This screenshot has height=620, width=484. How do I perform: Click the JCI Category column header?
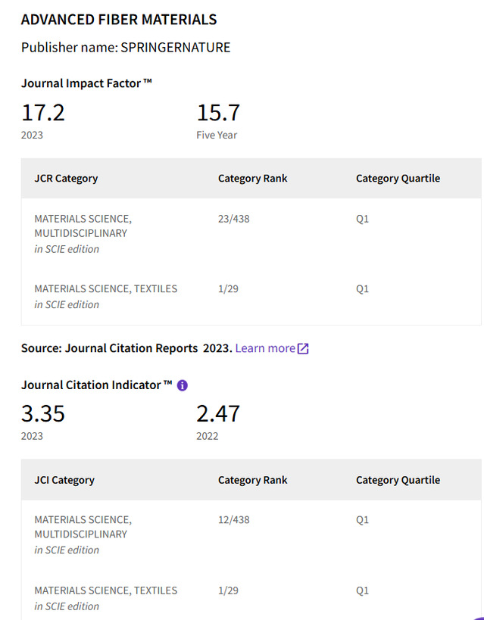[x=64, y=480]
